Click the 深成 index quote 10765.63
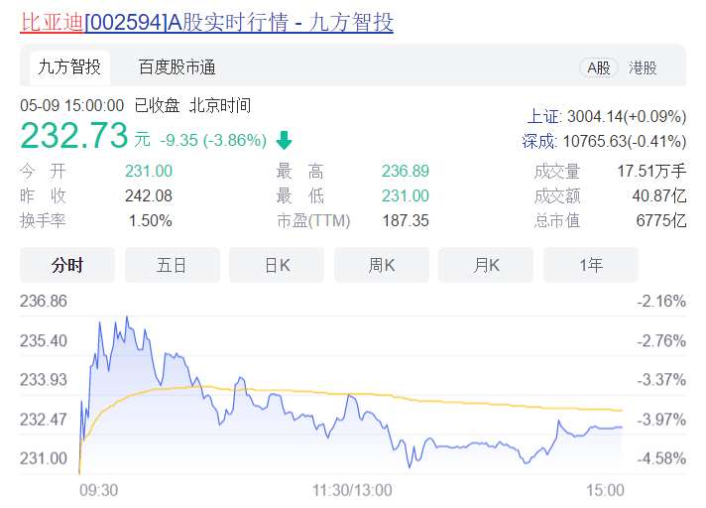 point(604,142)
